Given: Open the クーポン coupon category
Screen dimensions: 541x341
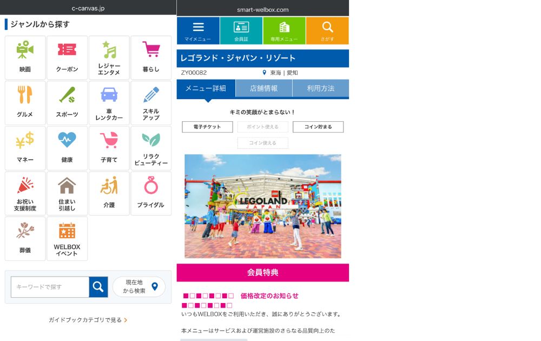Looking at the screenshot, I should (67, 57).
